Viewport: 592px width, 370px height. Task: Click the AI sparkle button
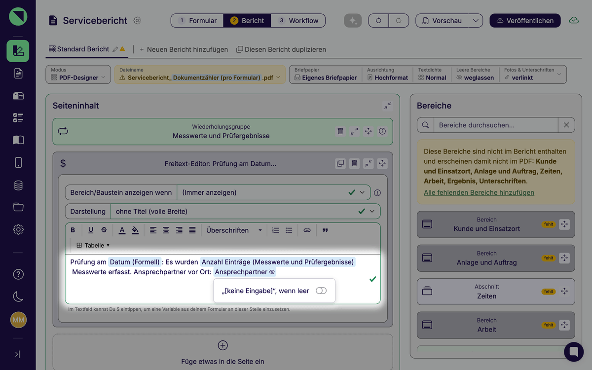353,20
